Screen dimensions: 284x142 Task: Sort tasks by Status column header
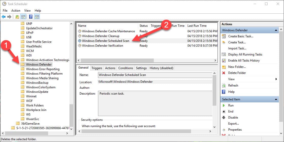pos(144,26)
